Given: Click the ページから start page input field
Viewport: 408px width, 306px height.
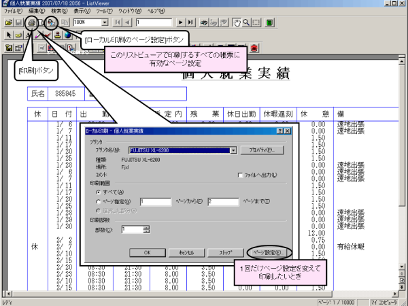Looking at the screenshot, I should pos(155,203).
